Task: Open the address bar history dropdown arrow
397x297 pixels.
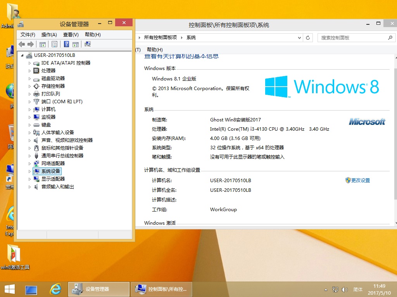Action: pyautogui.click(x=299, y=38)
